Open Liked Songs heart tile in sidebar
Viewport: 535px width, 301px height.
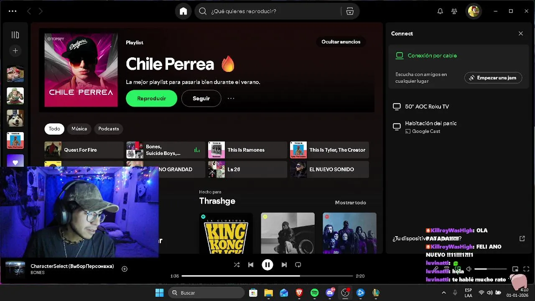pyautogui.click(x=15, y=161)
